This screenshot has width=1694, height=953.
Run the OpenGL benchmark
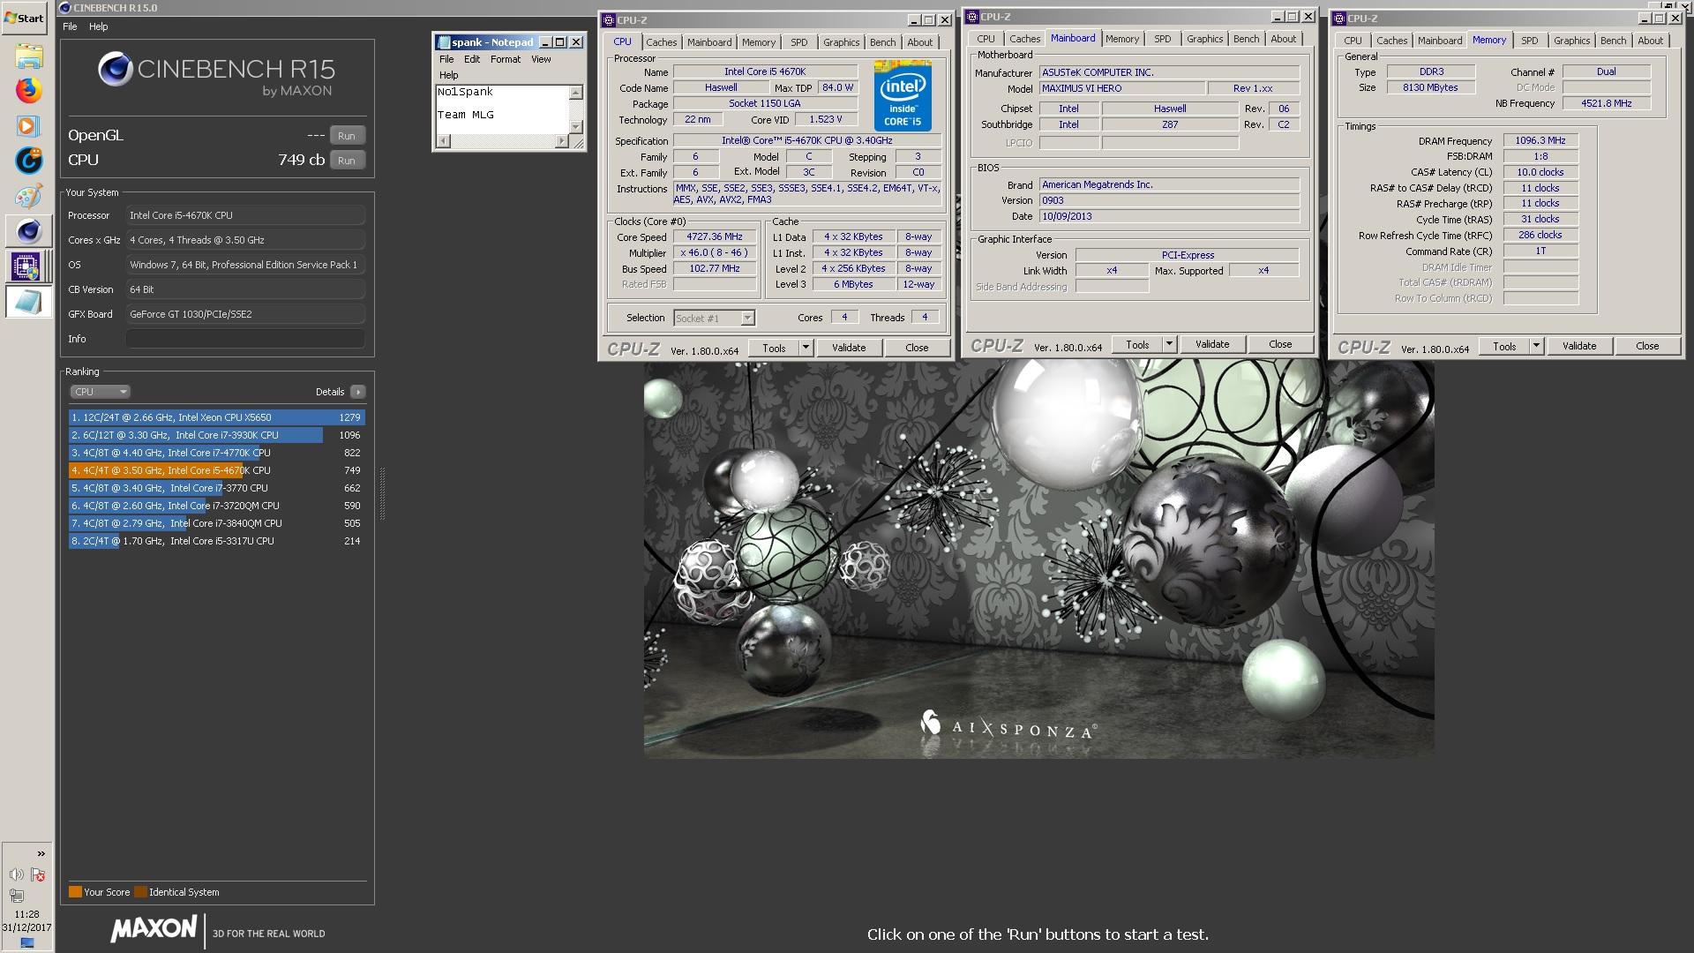pos(347,136)
